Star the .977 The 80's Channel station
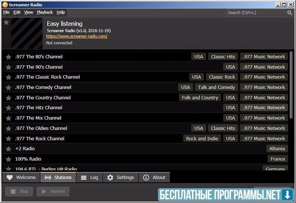Screen dimensions: 296x203 click(8, 57)
